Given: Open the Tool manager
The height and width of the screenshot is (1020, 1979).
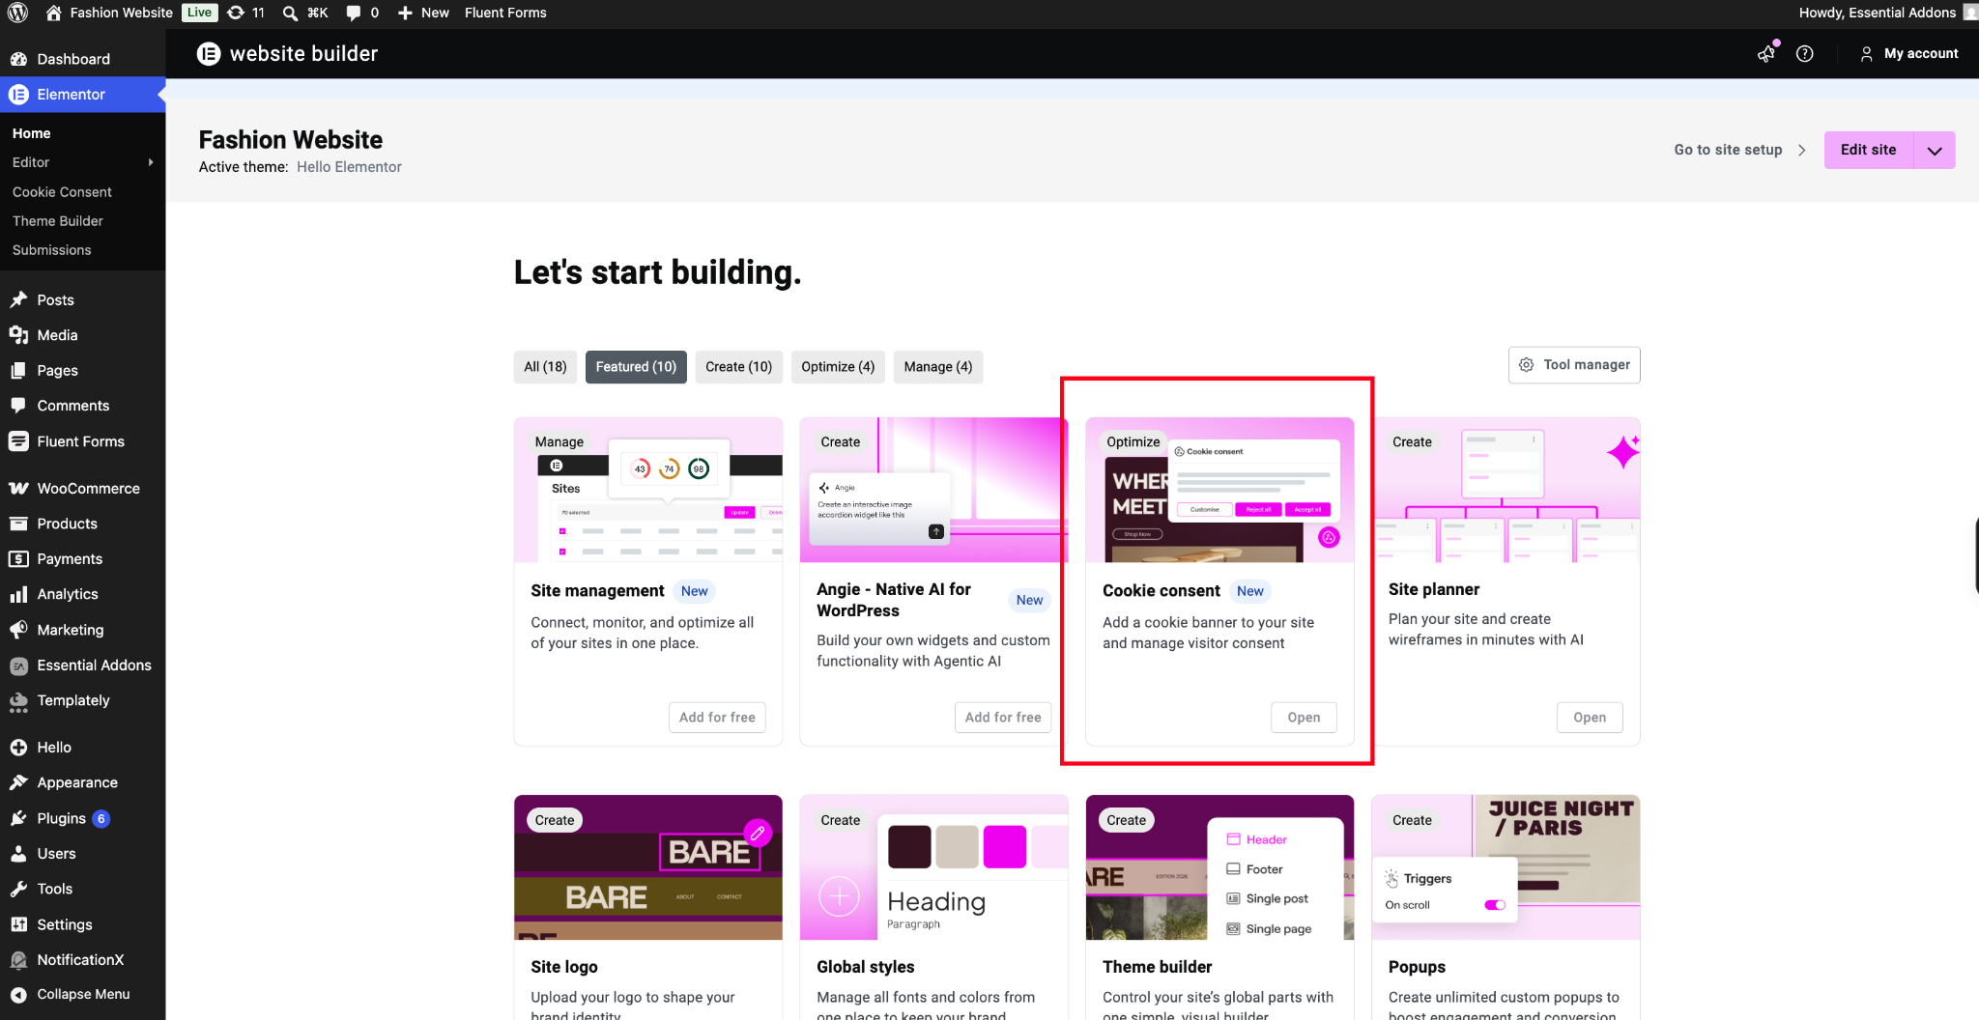Looking at the screenshot, I should click(1573, 365).
